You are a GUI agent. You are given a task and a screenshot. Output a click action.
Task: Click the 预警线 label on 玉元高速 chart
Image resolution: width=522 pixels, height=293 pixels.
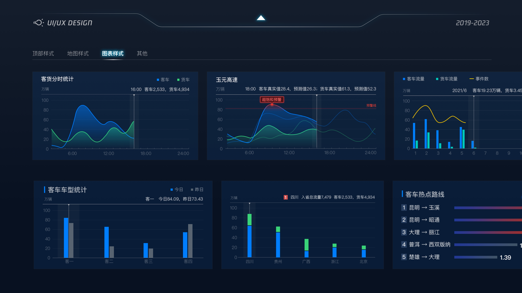[371, 105]
